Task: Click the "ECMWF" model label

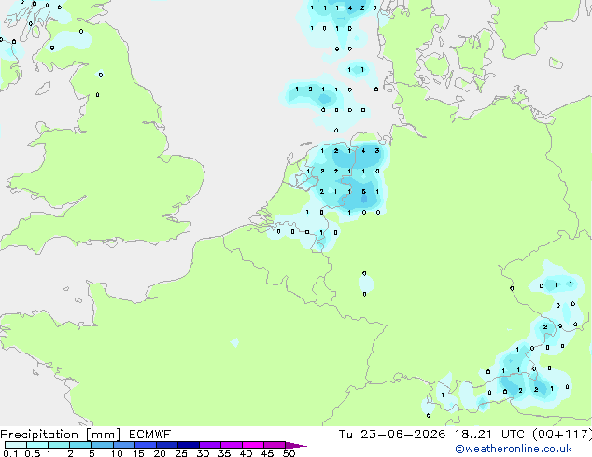Action: [149, 435]
